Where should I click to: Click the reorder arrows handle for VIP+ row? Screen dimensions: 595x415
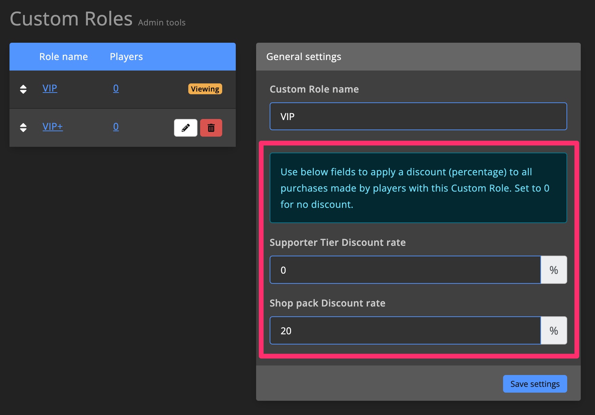[23, 127]
